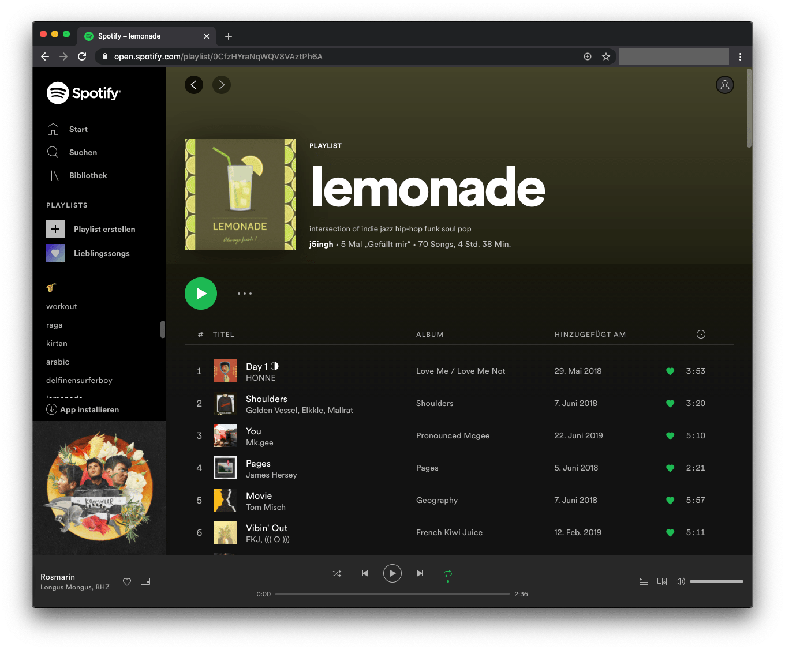
Task: Open the delfinensurferboy playlist
Action: click(79, 380)
